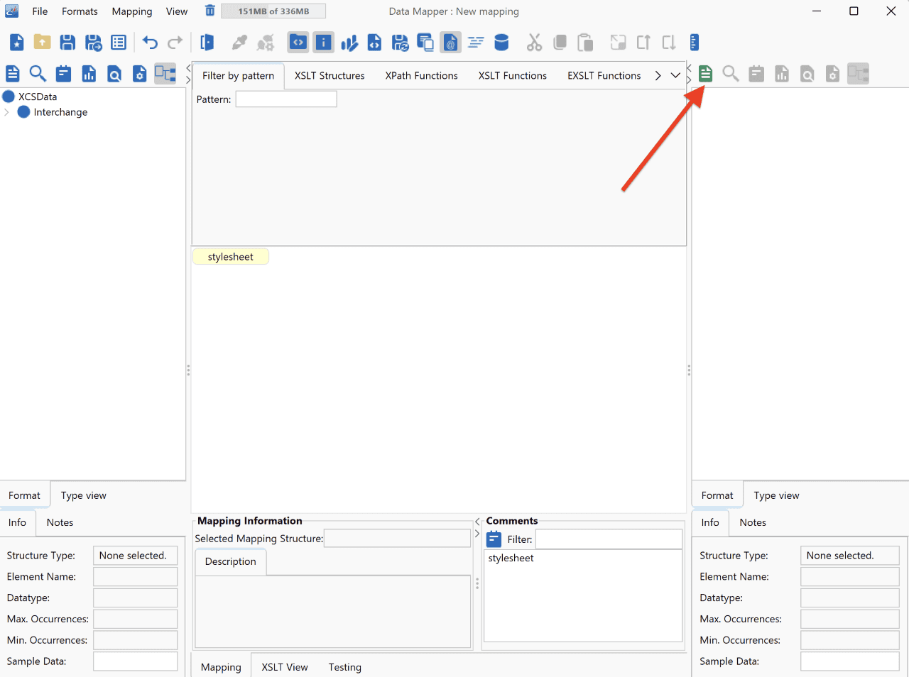The width and height of the screenshot is (909, 677).
Task: Click the Redo arrow icon
Action: tap(175, 43)
